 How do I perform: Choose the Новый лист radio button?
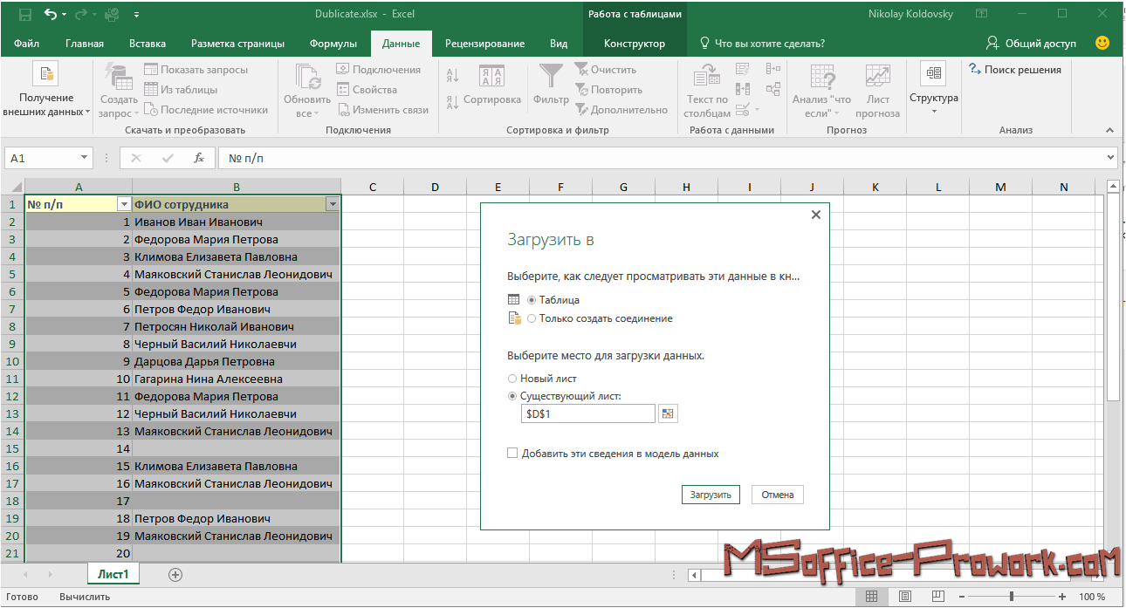click(512, 379)
